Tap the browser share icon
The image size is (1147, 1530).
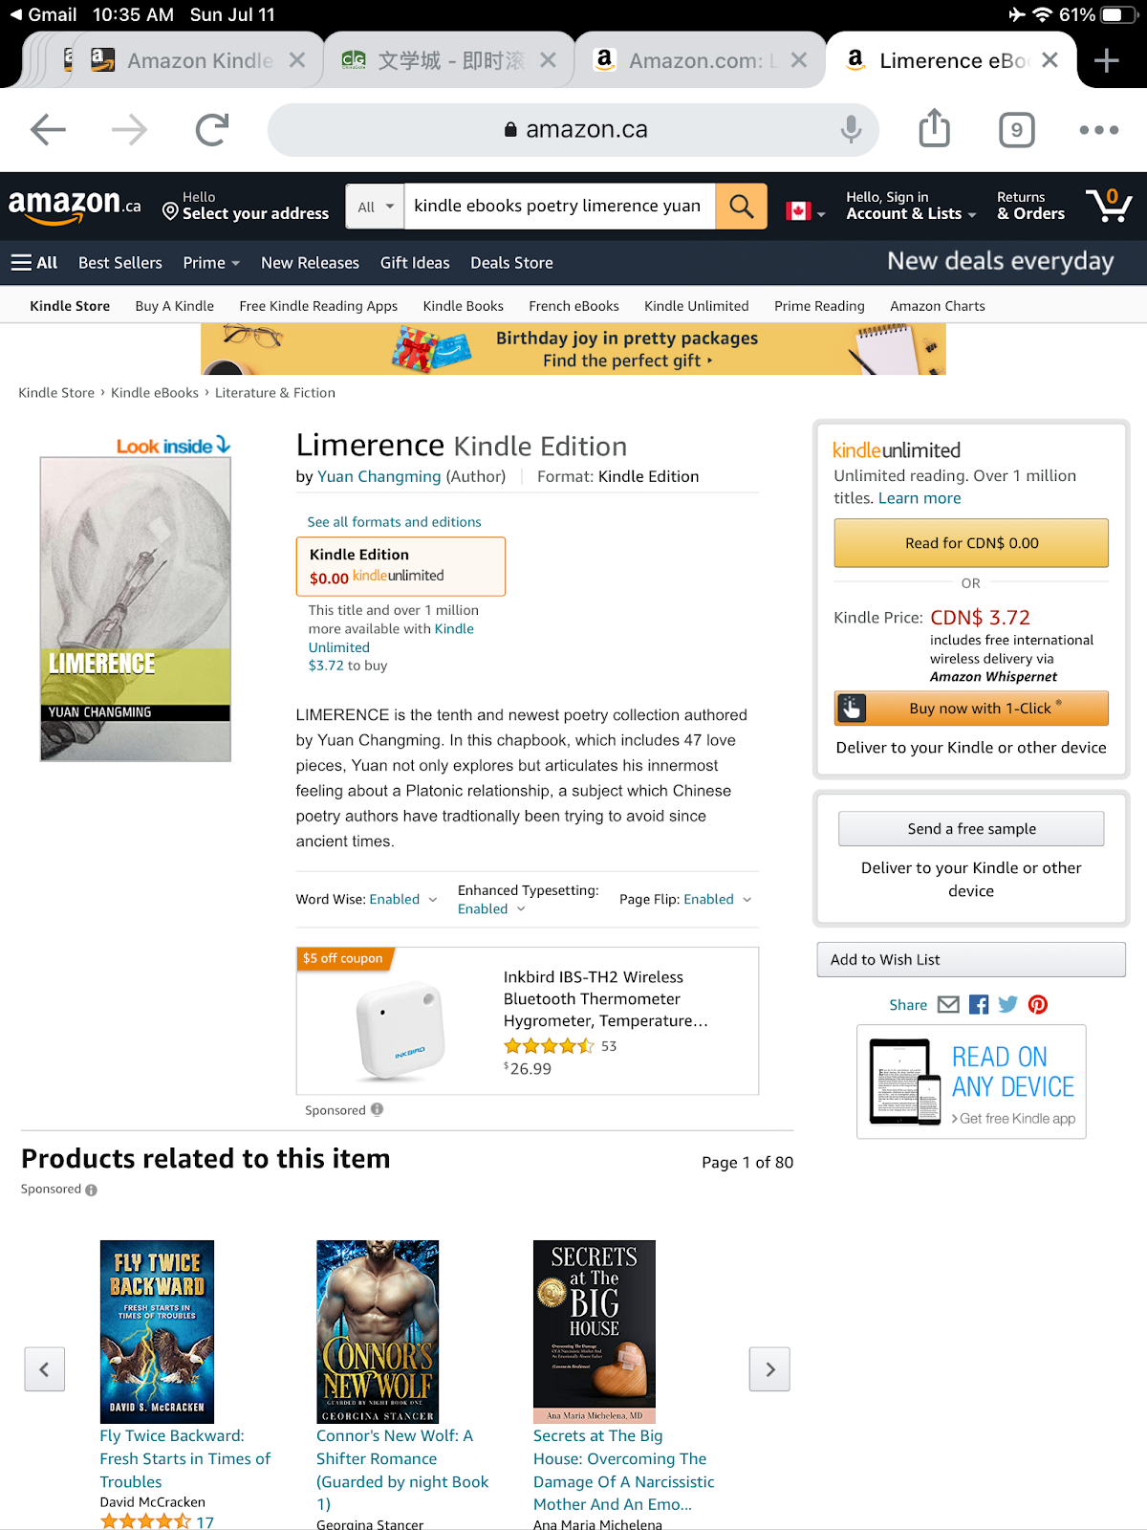pos(934,129)
